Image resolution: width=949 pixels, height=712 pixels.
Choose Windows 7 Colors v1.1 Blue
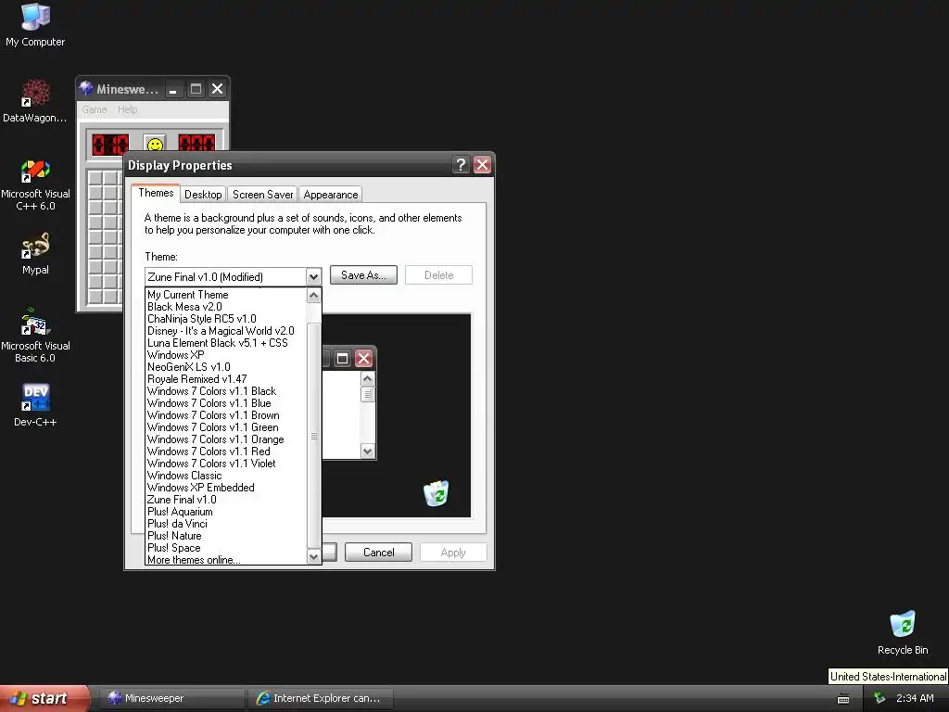click(x=226, y=403)
